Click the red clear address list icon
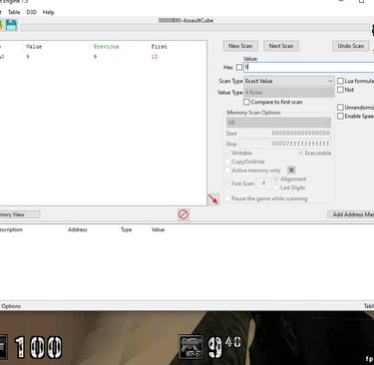The image size is (374, 365). click(184, 214)
